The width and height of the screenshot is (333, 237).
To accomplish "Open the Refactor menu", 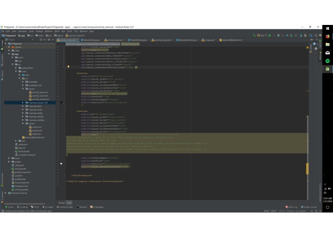I will pyautogui.click(x=49, y=31).
